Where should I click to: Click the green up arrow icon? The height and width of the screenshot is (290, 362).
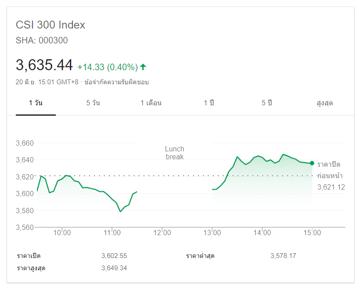143,67
